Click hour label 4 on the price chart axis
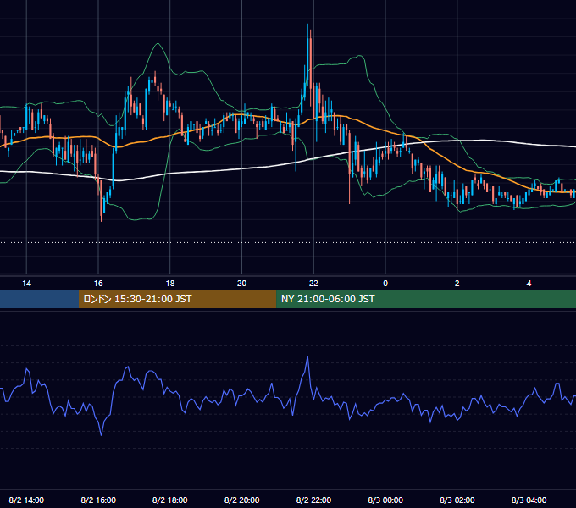Image resolution: width=576 pixels, height=508 pixels. point(529,284)
